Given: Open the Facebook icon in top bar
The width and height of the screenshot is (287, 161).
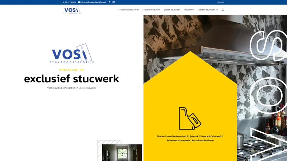Looking at the screenshot, I should (109, 2).
